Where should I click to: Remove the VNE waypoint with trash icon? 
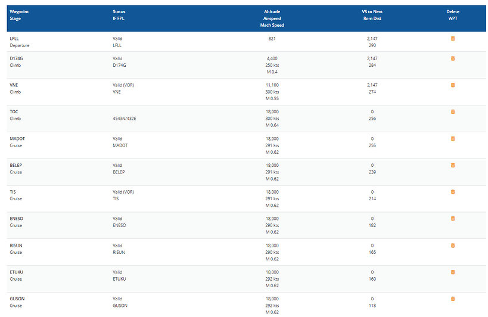453,85
